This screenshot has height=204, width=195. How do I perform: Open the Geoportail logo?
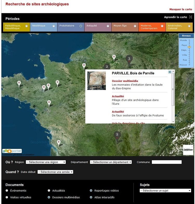tap(12, 151)
